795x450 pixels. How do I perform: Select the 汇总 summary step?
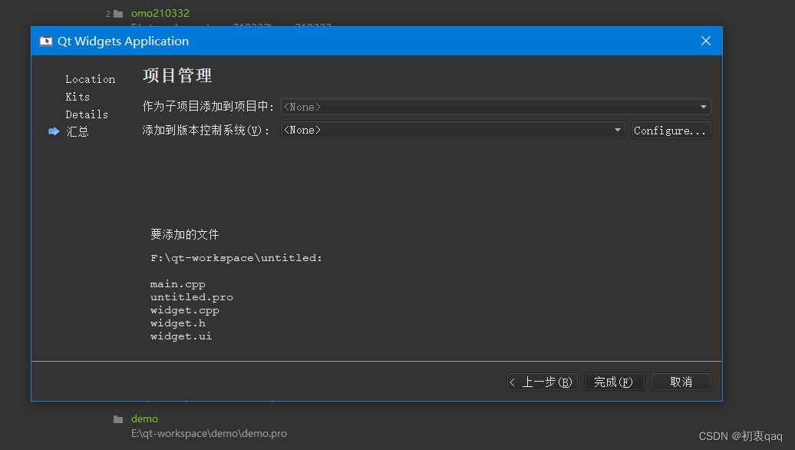tap(78, 131)
